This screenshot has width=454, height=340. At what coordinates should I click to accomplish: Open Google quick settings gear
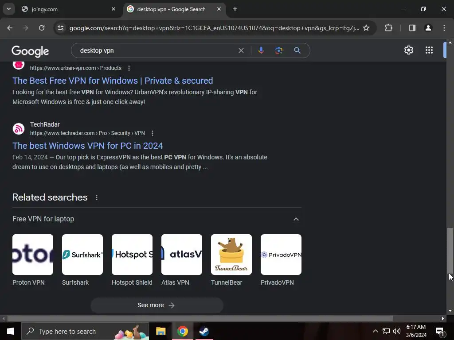pyautogui.click(x=408, y=50)
